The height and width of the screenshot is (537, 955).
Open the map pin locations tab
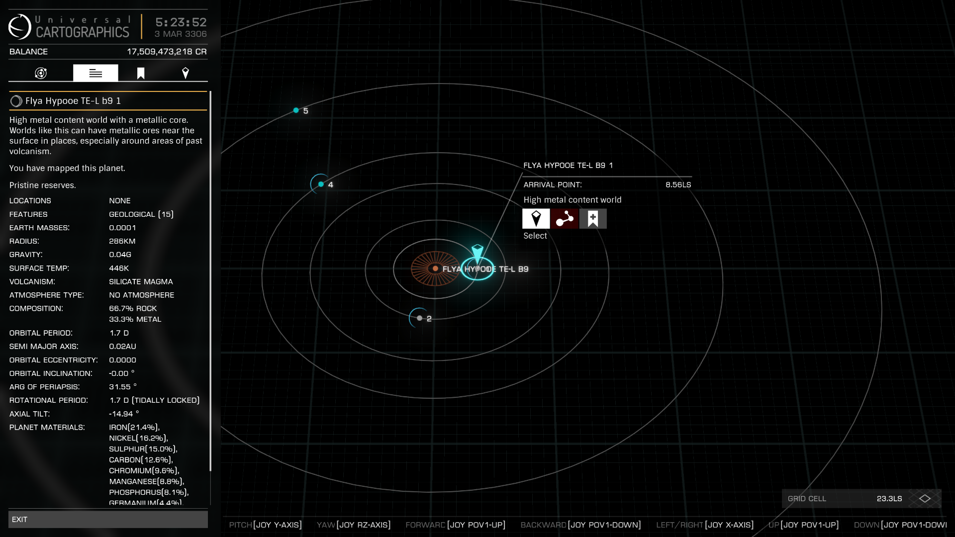186,73
